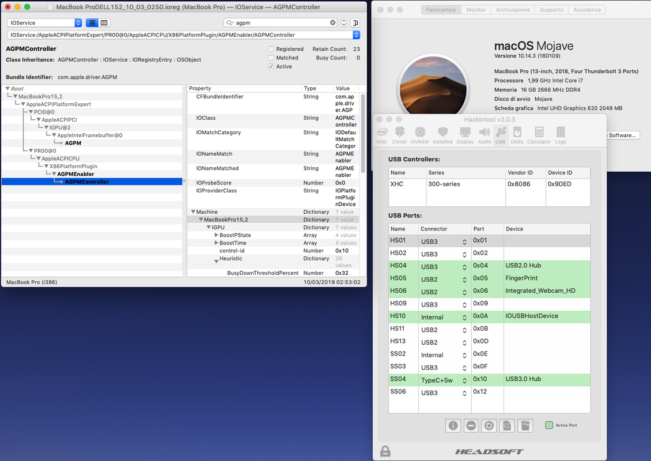Open connector dropdown for port HS01
The image size is (651, 461).
point(464,241)
